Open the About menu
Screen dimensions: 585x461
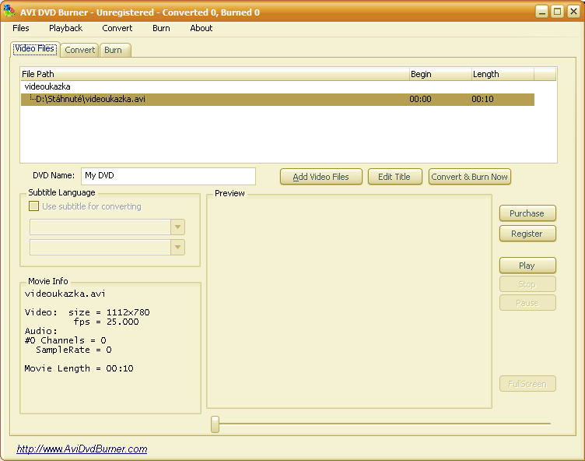pyautogui.click(x=201, y=28)
